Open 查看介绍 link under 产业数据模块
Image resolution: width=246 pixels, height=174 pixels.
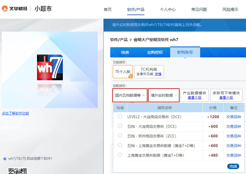click(x=195, y=98)
